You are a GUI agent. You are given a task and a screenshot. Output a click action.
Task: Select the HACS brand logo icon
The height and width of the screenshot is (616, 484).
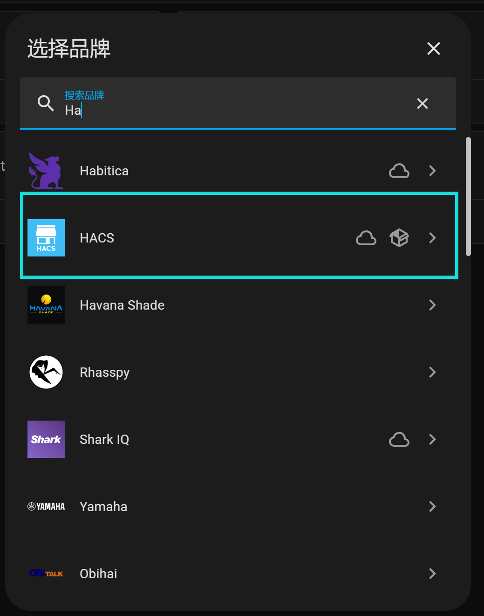(46, 238)
